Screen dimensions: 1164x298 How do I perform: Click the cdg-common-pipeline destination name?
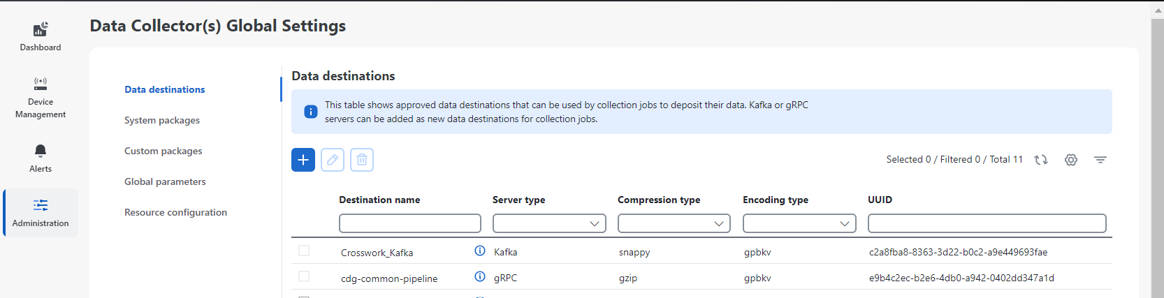pos(389,278)
